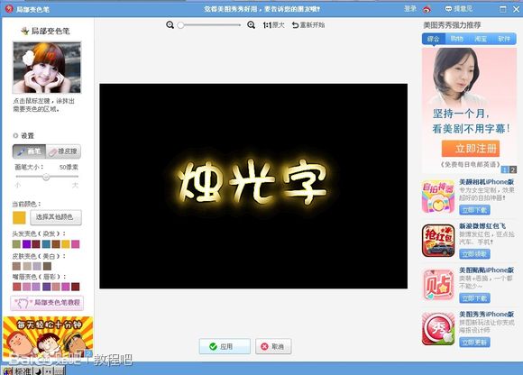Image resolution: width=523 pixels, height=375 pixels.
Task: Click the 画笔大小 brush size slider handle
Action: click(x=46, y=177)
